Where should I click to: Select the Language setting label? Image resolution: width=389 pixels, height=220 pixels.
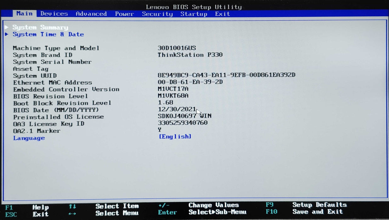click(x=29, y=138)
